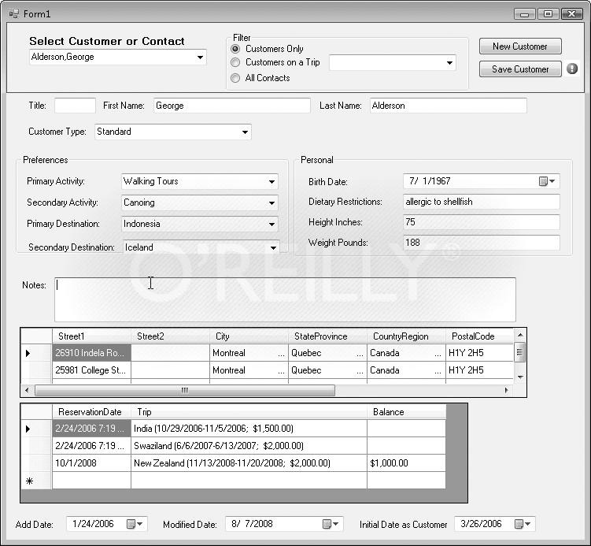This screenshot has width=591, height=546.
Task: Select the Customers on a Trip option
Action: [235, 62]
